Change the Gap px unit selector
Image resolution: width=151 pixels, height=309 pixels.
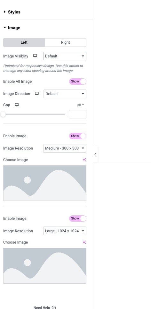81,105
